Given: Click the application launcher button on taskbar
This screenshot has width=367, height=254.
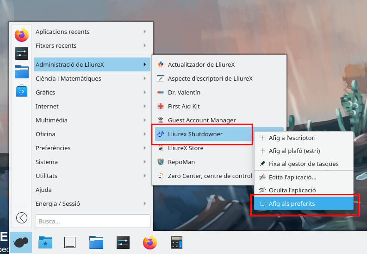Looking at the screenshot, I should (x=21, y=242).
